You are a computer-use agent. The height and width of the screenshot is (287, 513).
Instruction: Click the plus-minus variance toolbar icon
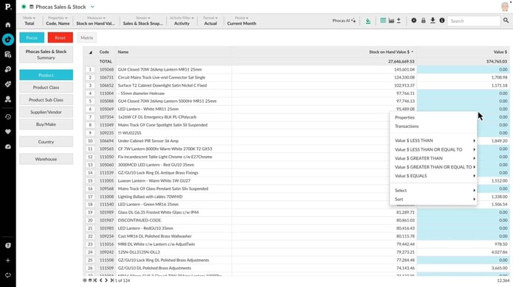click(x=399, y=21)
